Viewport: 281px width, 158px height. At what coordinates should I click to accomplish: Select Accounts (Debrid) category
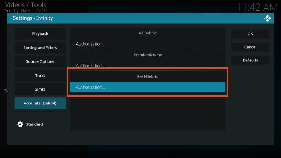click(x=40, y=103)
